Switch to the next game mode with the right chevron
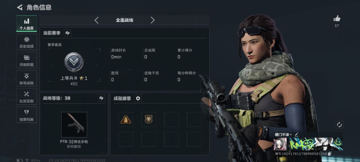This screenshot has width=360, height=162. [x=152, y=20]
